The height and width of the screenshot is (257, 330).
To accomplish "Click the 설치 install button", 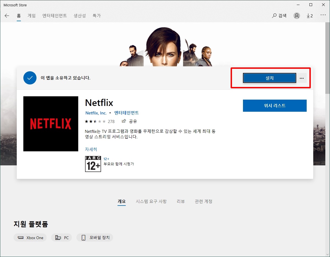I will click(x=270, y=78).
